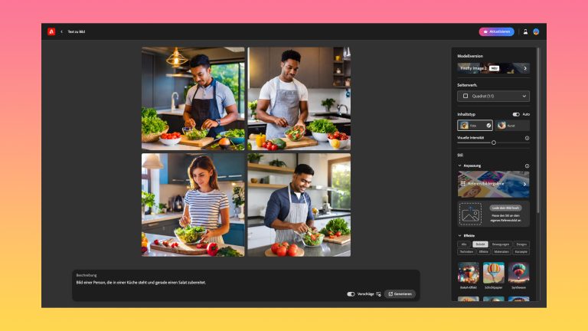
Task: Collapse the Anpassung section
Action: tap(460, 165)
